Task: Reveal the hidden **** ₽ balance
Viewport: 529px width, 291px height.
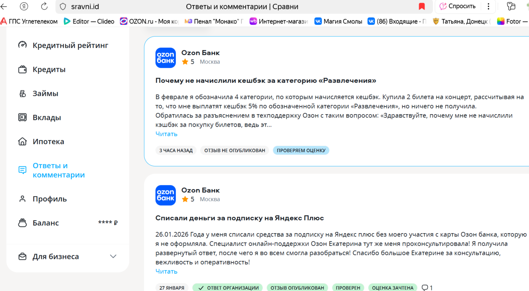Action: [108, 223]
